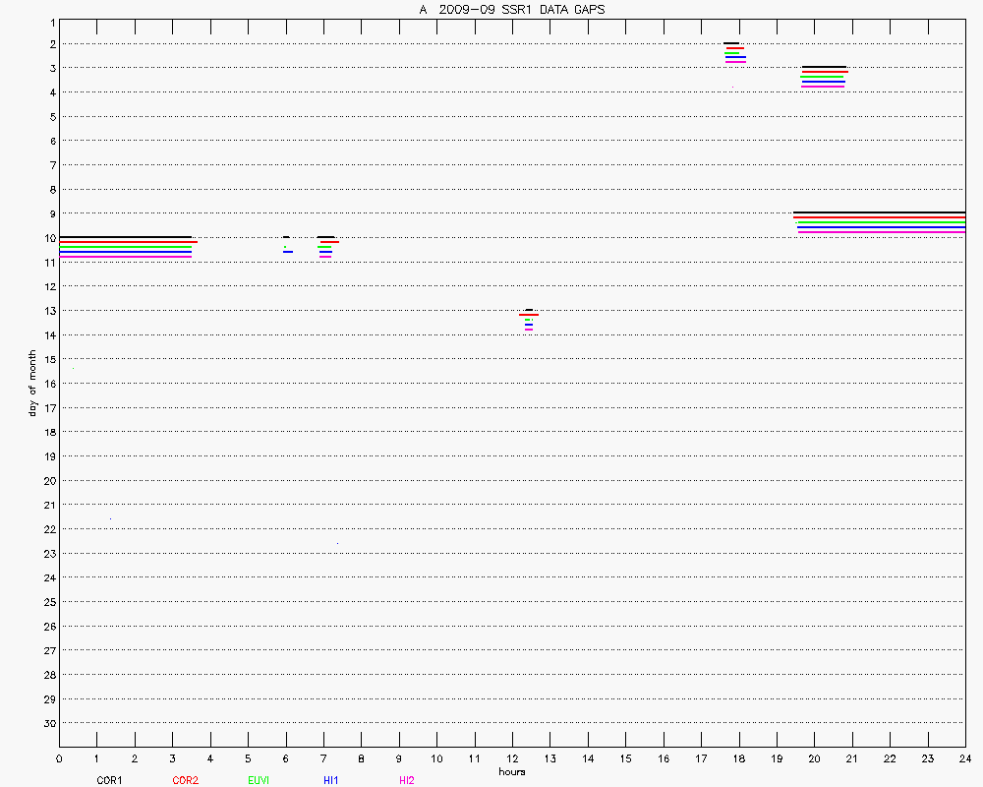Click the hour 12 tick label on the x-axis
This screenshot has width=983, height=787.
[511, 758]
